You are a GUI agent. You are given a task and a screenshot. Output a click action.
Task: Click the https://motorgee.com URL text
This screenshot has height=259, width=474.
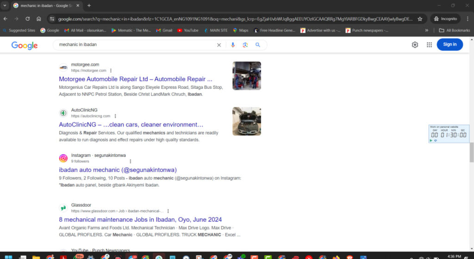click(x=88, y=71)
